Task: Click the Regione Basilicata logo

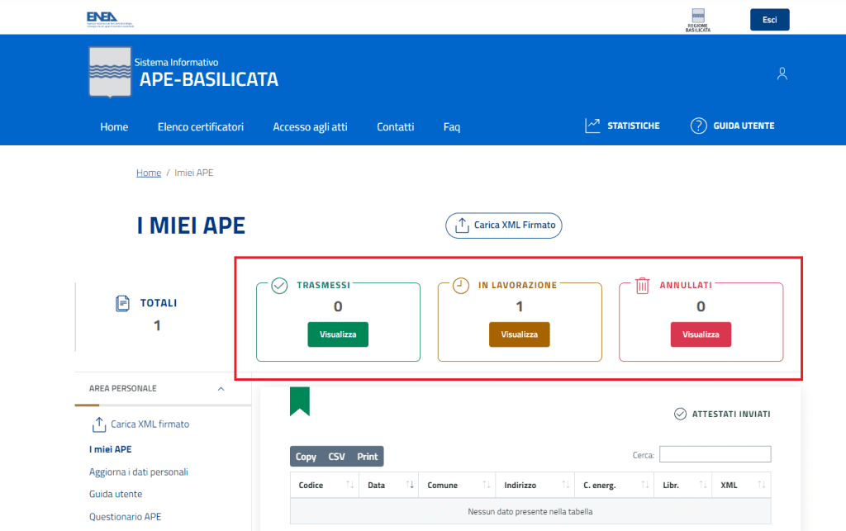Action: tap(697, 21)
